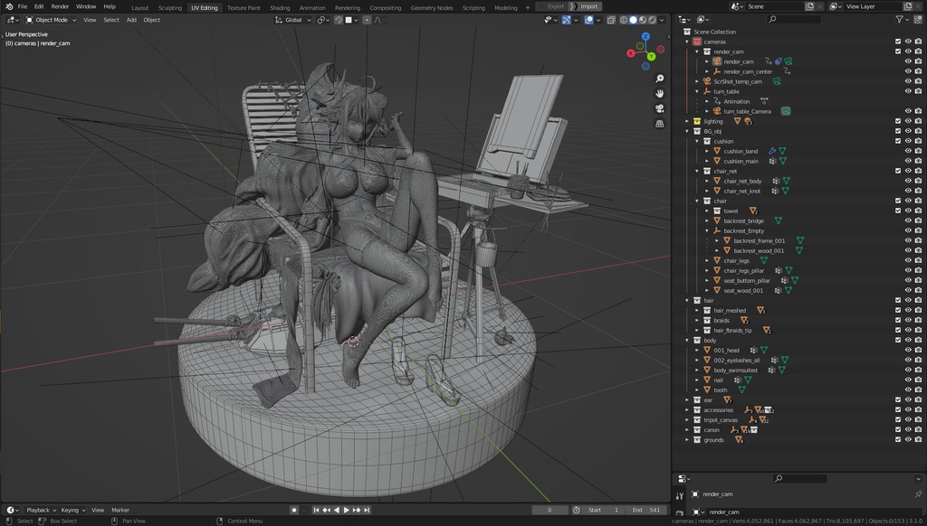Click the Import button
Screen dimensions: 927x526
[x=588, y=6]
